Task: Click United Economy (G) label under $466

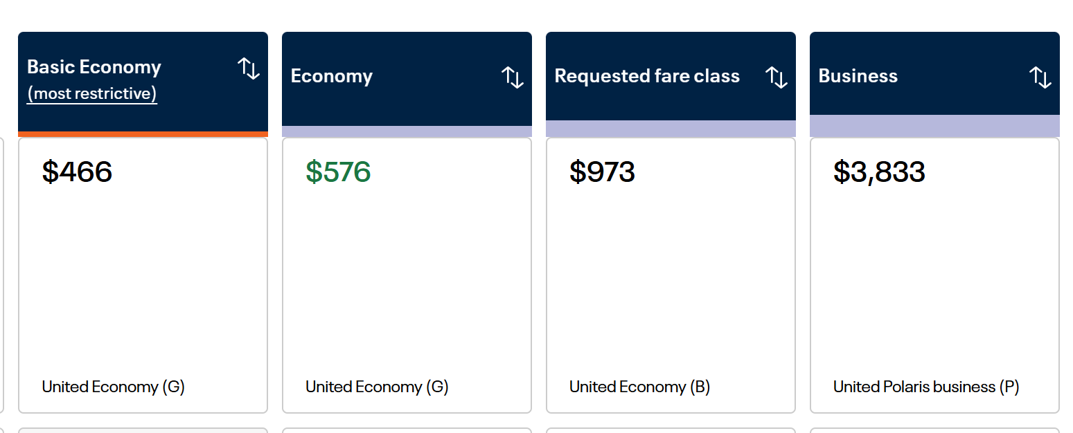Action: coord(114,387)
